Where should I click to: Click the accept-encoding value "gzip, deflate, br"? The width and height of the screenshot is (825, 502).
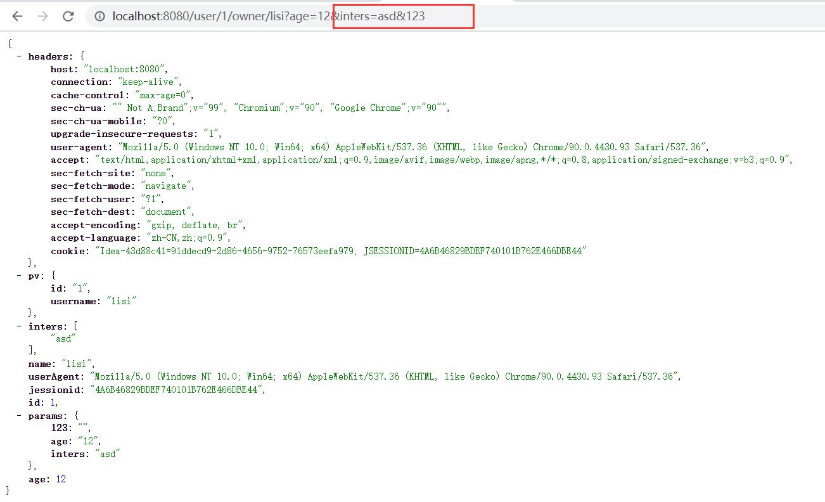194,225
